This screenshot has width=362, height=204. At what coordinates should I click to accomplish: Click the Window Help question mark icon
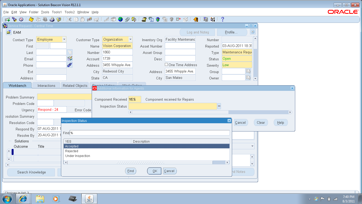tap(223, 19)
